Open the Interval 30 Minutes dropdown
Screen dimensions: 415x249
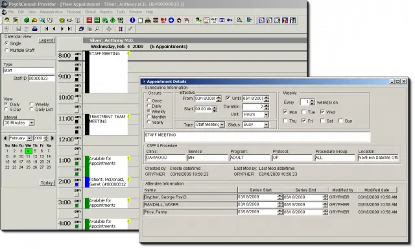click(32, 123)
